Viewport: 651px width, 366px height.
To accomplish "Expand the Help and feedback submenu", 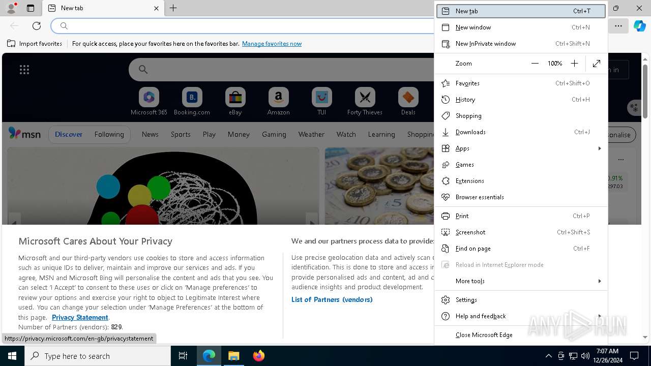I will tap(521, 316).
